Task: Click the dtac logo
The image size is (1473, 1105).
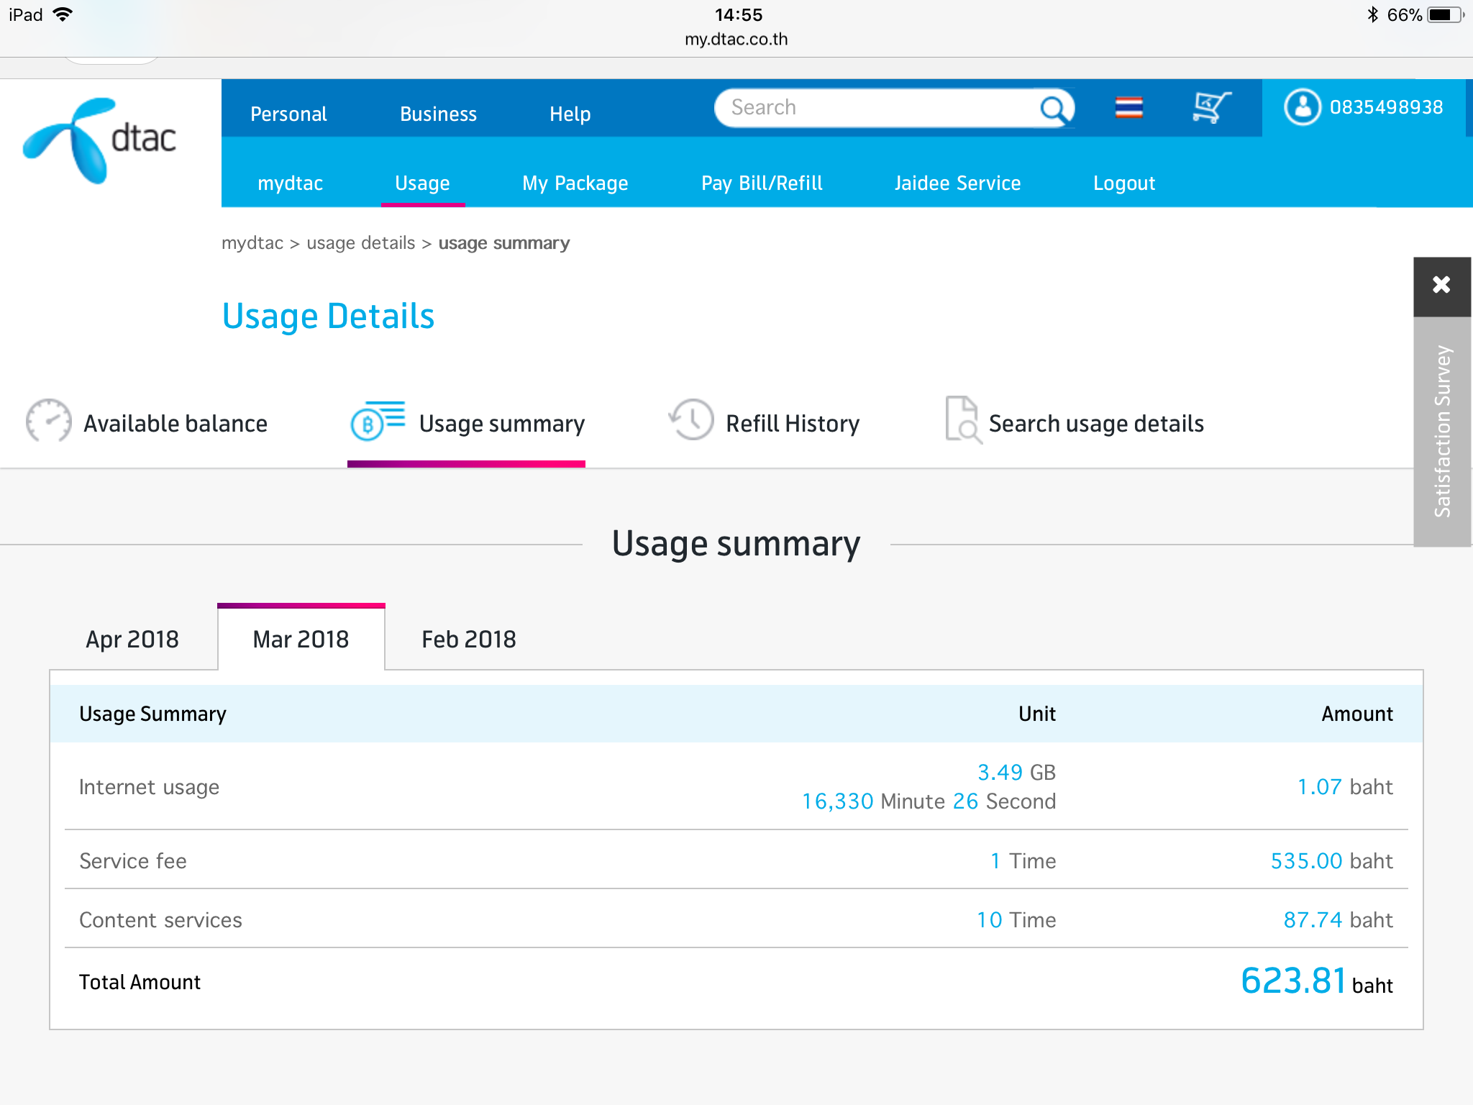Action: pos(100,140)
